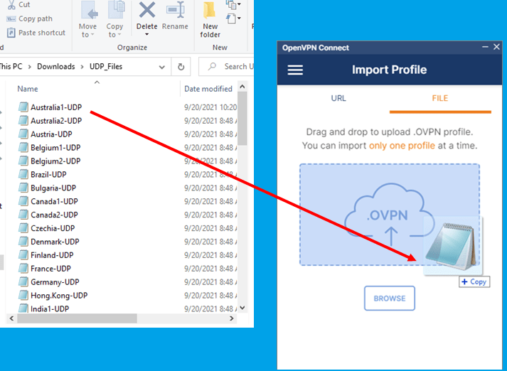Click the New folder label
The height and width of the screenshot is (371, 507).
pos(210,31)
